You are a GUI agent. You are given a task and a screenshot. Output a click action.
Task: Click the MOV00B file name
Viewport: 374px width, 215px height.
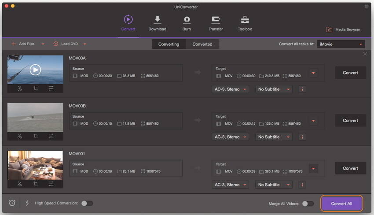[x=77, y=106]
